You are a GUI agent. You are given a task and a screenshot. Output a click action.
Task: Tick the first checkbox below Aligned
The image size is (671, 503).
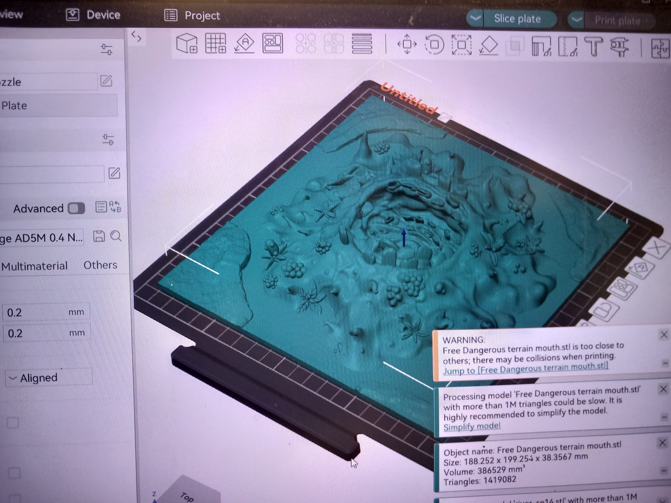(x=13, y=422)
